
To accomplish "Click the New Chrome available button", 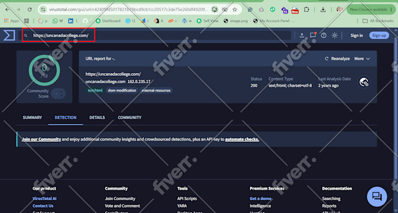I will pos(371,9).
